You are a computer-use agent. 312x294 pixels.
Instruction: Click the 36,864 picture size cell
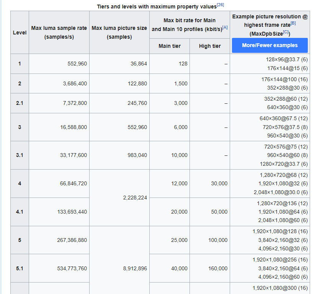119,64
